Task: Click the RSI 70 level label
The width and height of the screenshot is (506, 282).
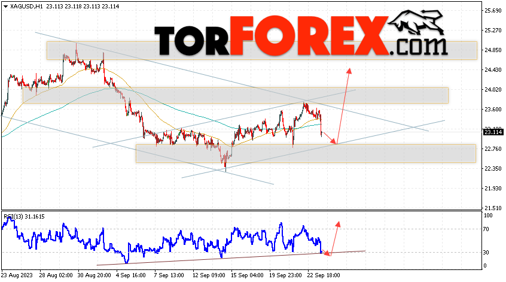Action: tap(486, 229)
